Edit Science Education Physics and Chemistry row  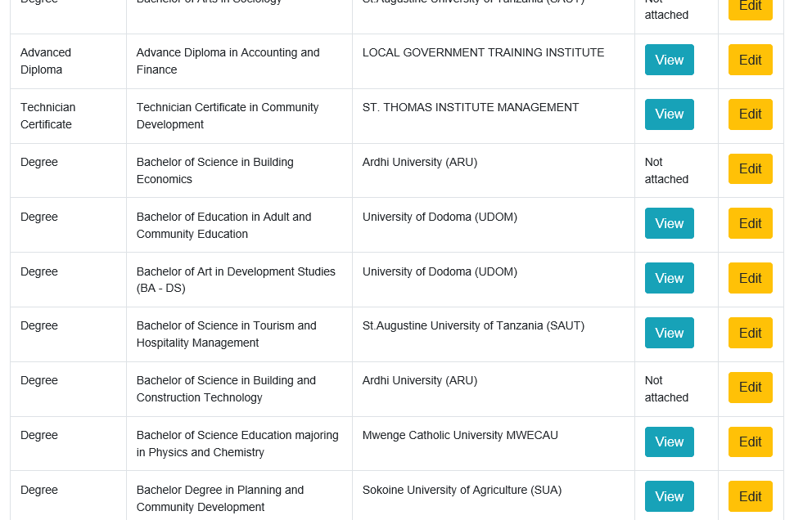point(750,442)
